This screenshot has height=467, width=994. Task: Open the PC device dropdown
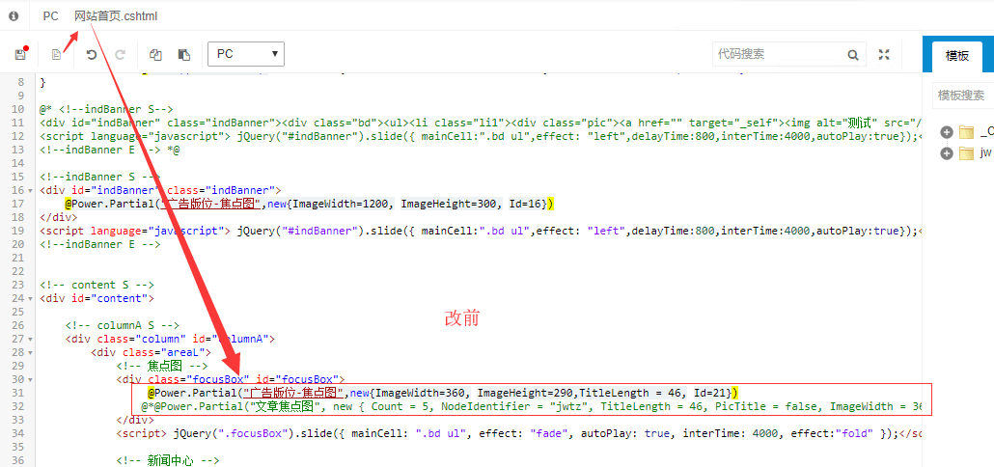(x=246, y=54)
